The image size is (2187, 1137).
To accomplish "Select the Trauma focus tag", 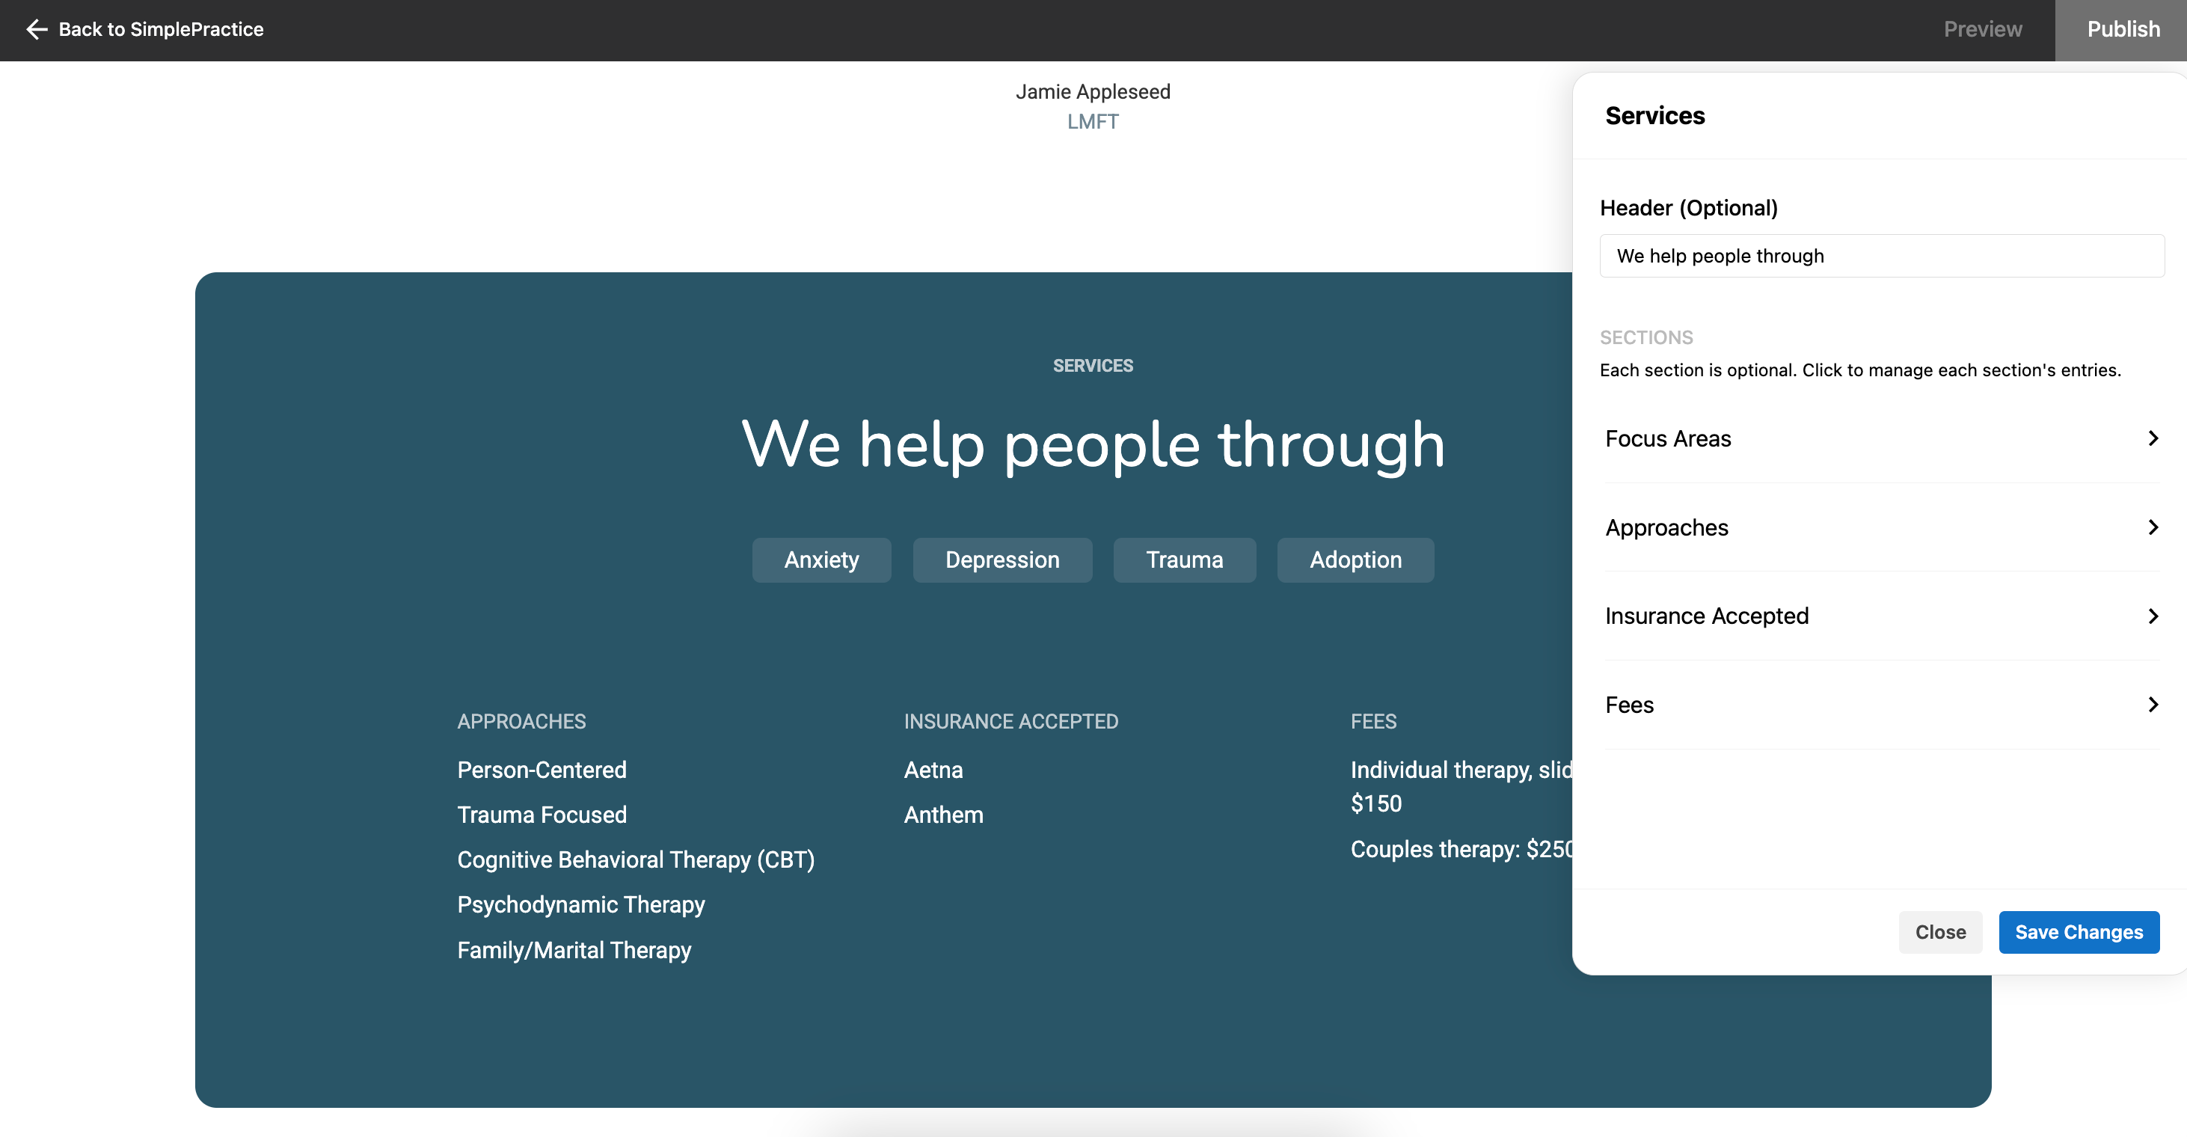I will coord(1184,560).
